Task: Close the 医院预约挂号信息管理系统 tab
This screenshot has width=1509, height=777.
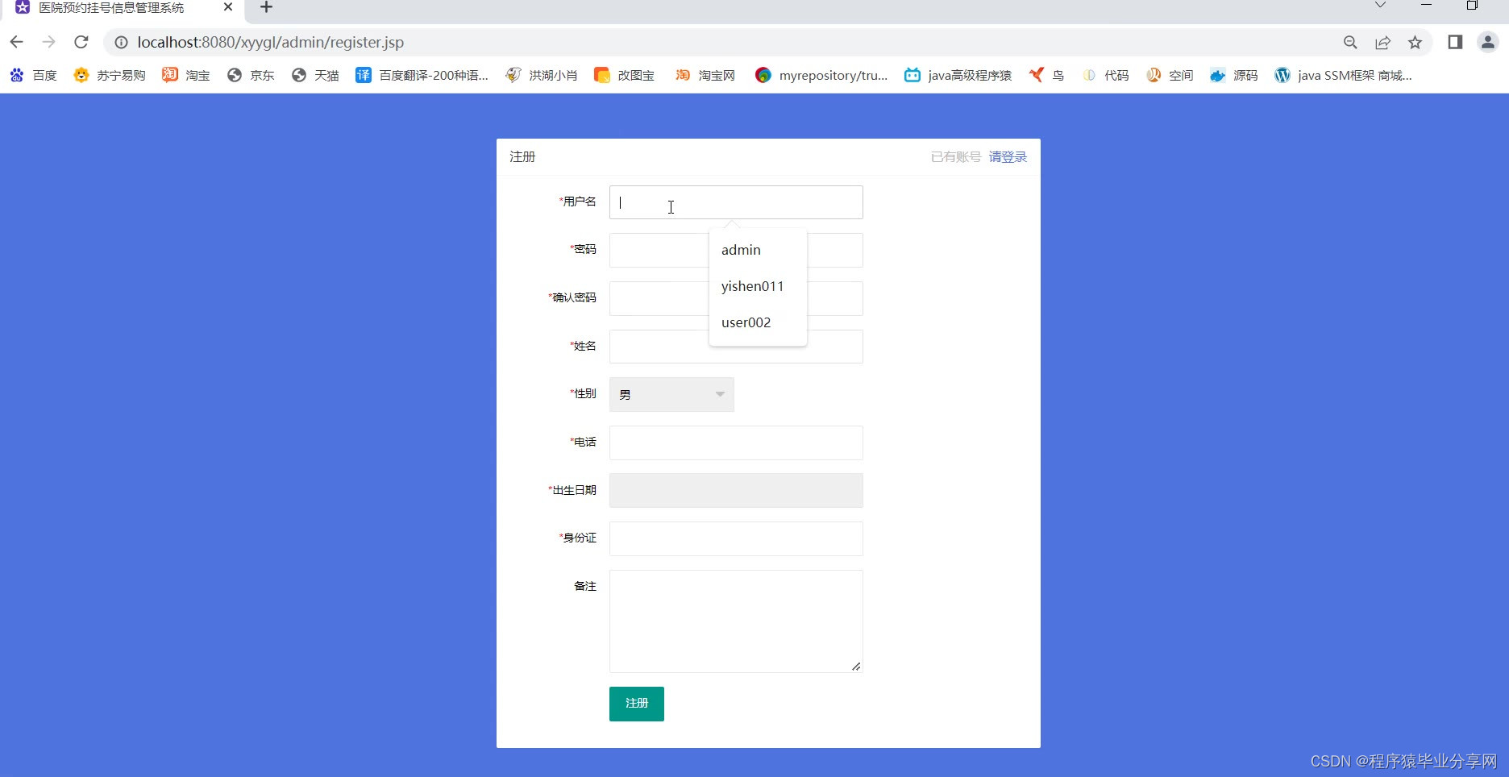Action: click(x=228, y=7)
